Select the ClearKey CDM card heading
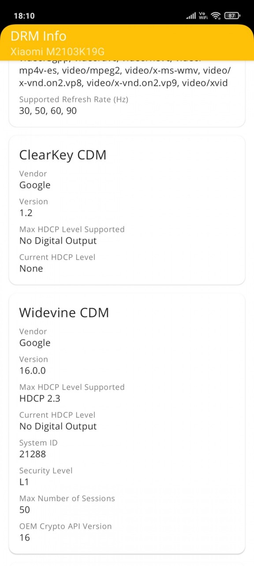 pyautogui.click(x=63, y=155)
